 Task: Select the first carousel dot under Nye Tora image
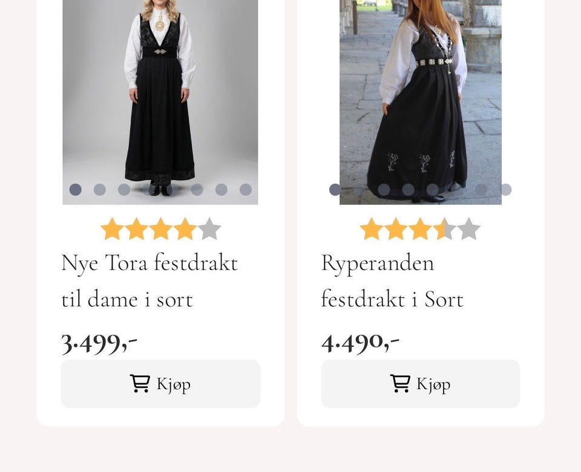(x=76, y=189)
